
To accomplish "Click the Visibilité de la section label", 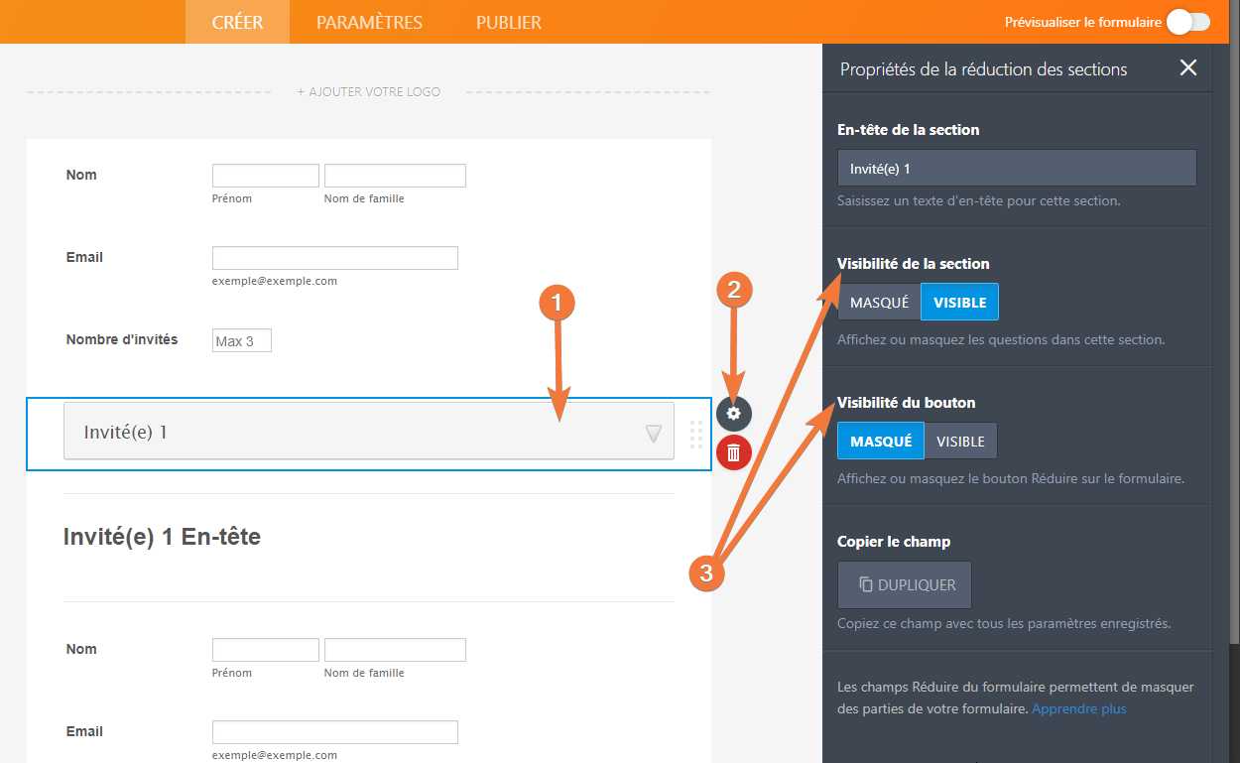I will coord(914,264).
